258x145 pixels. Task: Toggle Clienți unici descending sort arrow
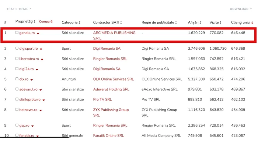click(x=252, y=23)
